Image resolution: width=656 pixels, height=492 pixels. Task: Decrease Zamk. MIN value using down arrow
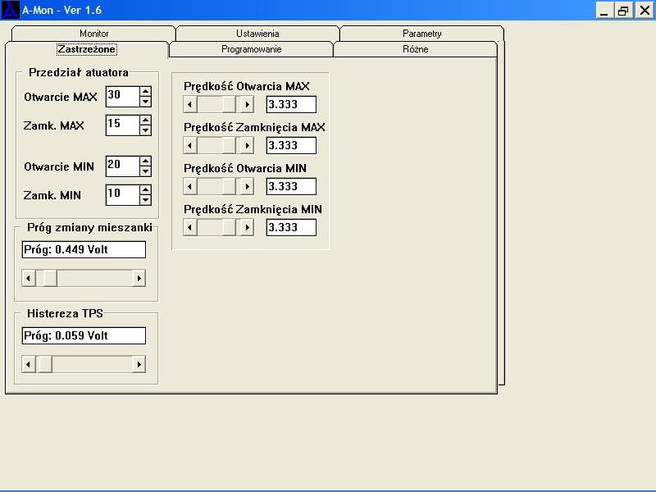pos(145,199)
